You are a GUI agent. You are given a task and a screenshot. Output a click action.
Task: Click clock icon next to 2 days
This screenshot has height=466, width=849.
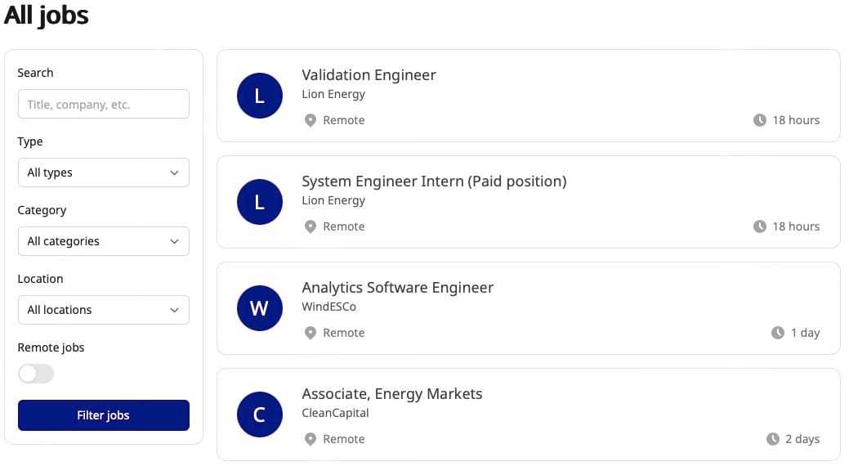pos(773,439)
